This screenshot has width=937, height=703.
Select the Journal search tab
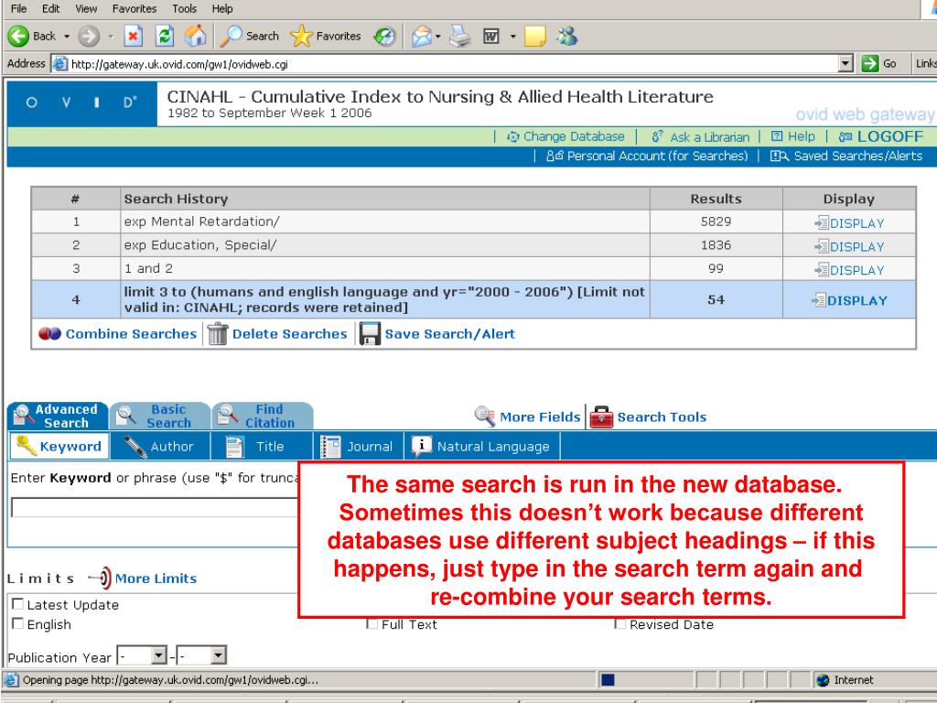(358, 446)
